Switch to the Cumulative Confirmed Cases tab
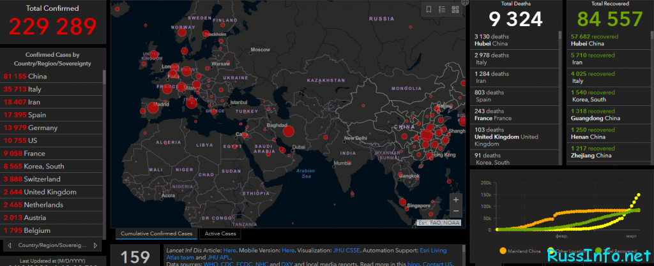 point(156,233)
